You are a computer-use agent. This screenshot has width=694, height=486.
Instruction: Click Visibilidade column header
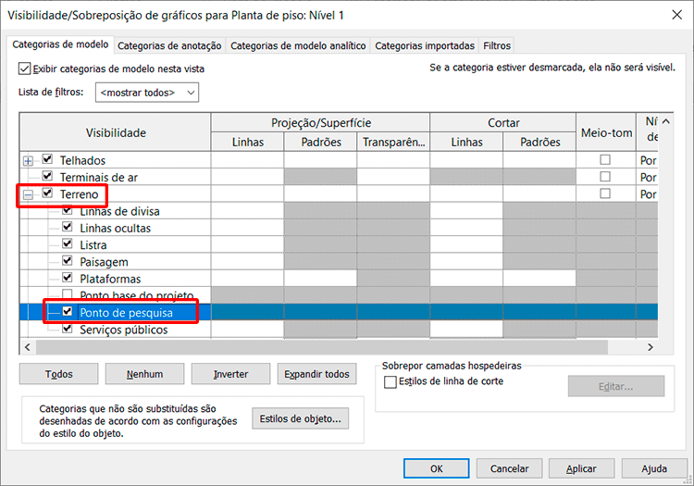(116, 132)
